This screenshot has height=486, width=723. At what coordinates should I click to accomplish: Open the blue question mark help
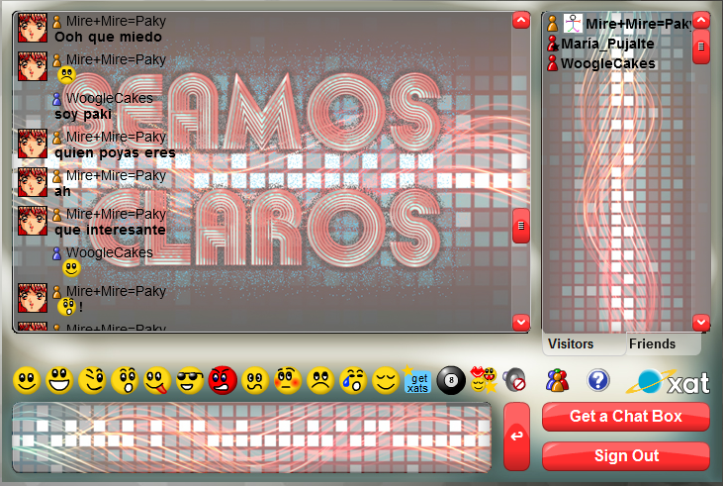point(598,380)
